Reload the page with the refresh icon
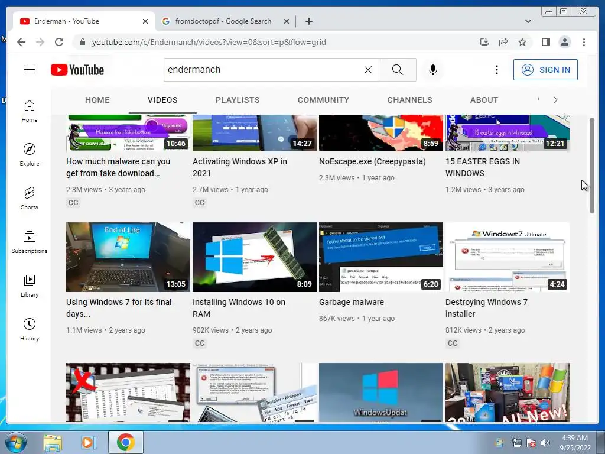The image size is (605, 454). pos(59,42)
